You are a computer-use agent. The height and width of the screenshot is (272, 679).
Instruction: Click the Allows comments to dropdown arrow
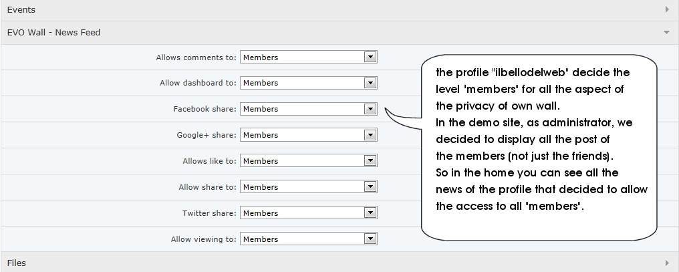(x=370, y=57)
